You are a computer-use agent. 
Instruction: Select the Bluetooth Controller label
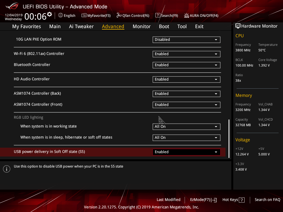(32, 65)
